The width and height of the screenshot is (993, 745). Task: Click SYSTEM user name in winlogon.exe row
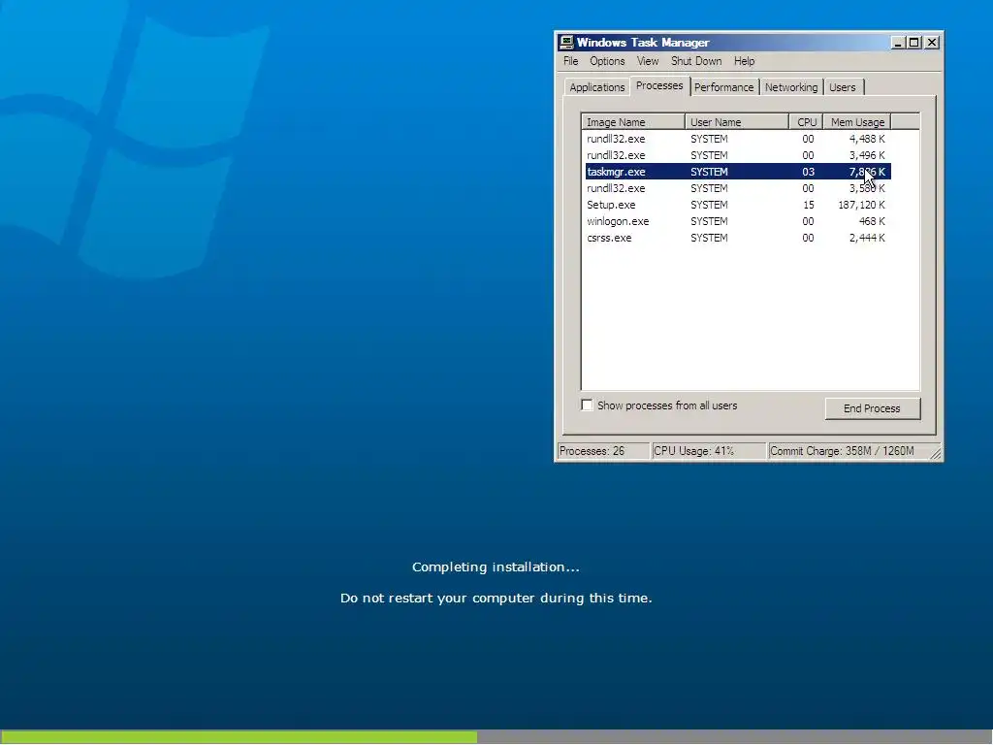(709, 221)
